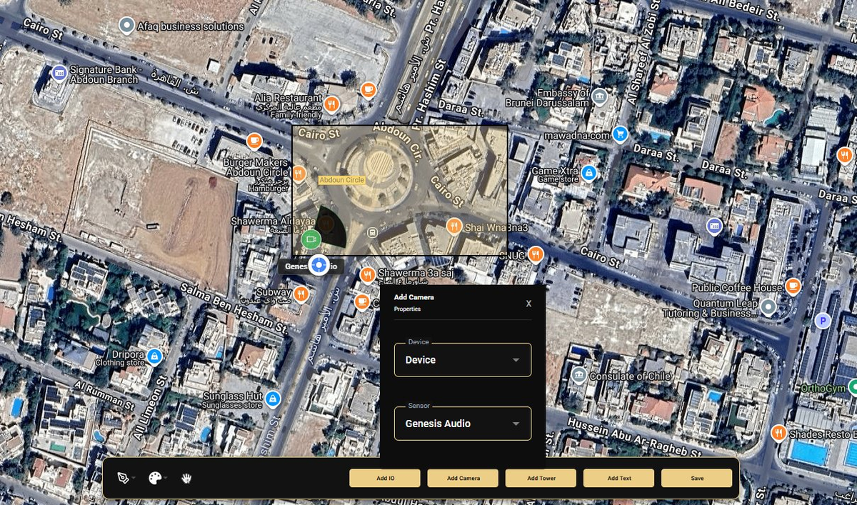Image resolution: width=857 pixels, height=505 pixels.
Task: Save the map layout
Action: [x=696, y=478]
